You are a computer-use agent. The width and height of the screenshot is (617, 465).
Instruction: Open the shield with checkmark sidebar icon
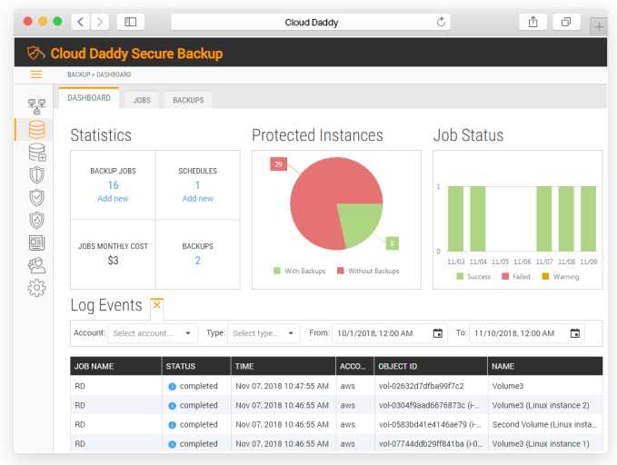36,197
